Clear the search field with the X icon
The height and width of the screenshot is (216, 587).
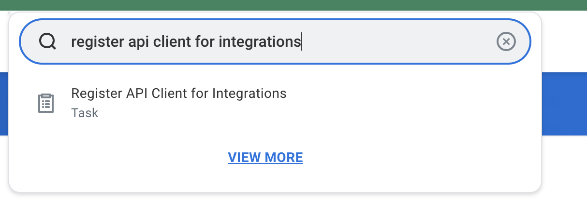pos(506,42)
